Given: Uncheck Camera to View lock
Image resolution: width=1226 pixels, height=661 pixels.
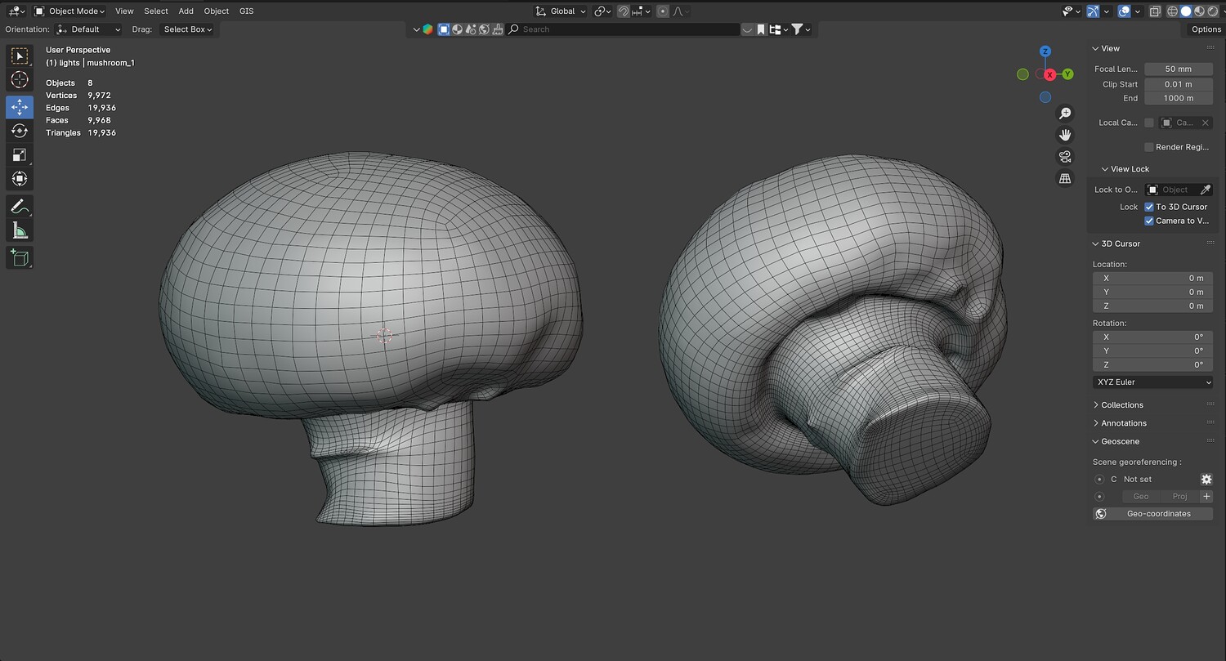Looking at the screenshot, I should pos(1149,221).
